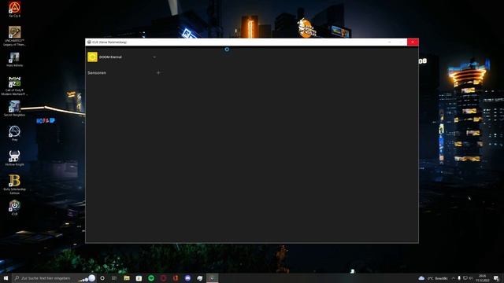Click the active iCUE taskbar button

[212, 277]
